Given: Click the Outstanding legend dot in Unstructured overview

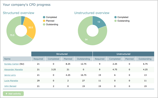Looking at the screenshot, I should pyautogui.click(x=115, y=21).
